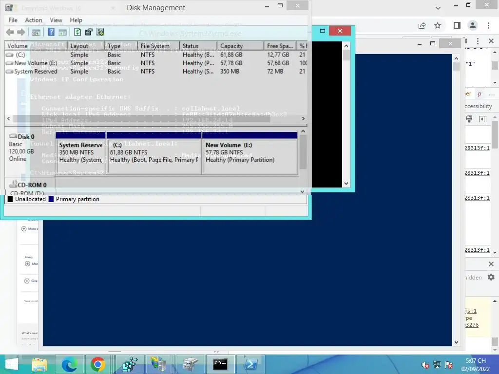
Task: Switch to PowerShell in the taskbar
Action: [250, 364]
